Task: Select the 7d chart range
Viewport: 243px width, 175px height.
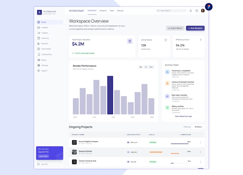Action: point(146,67)
